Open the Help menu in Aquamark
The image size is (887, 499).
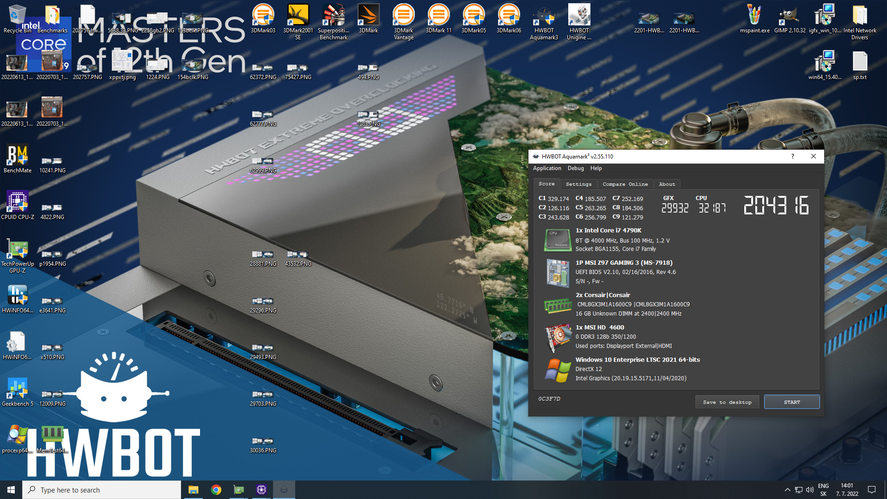tap(596, 168)
